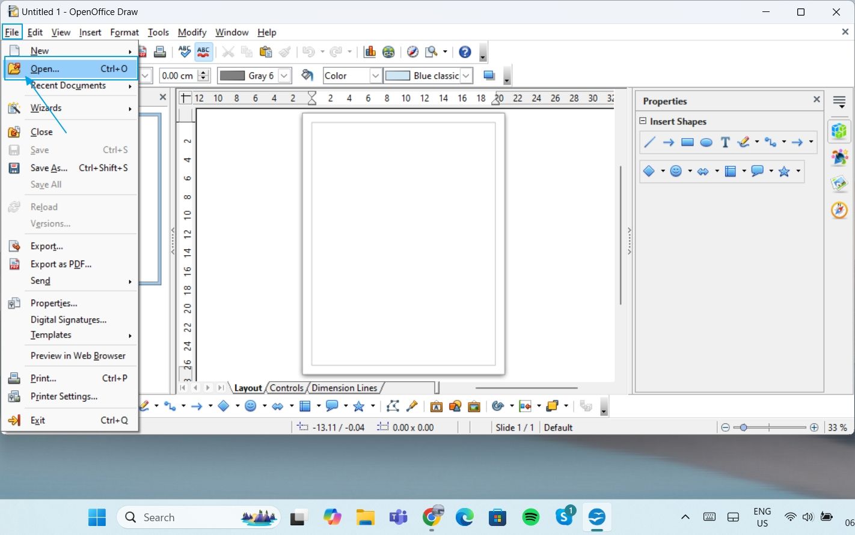This screenshot has height=535, width=855.
Task: Increase line width with stepper up arrow
Action: (203, 72)
